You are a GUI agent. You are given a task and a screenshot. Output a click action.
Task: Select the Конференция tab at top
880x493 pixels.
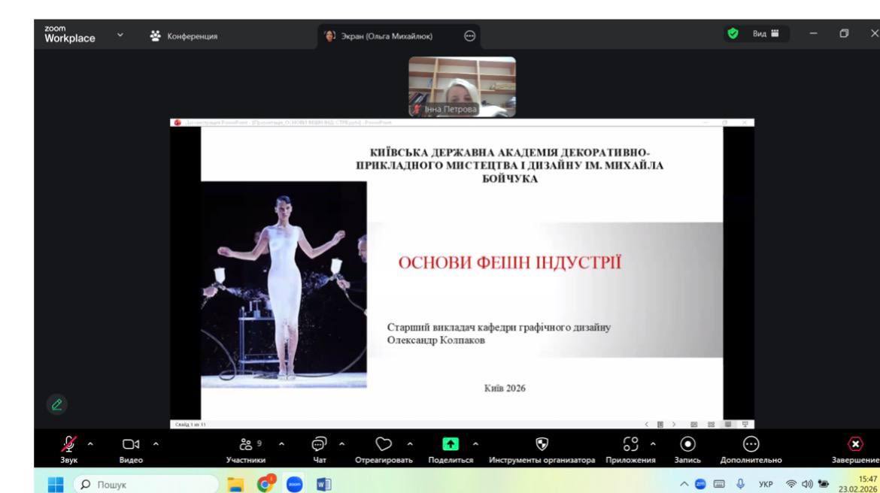[185, 35]
